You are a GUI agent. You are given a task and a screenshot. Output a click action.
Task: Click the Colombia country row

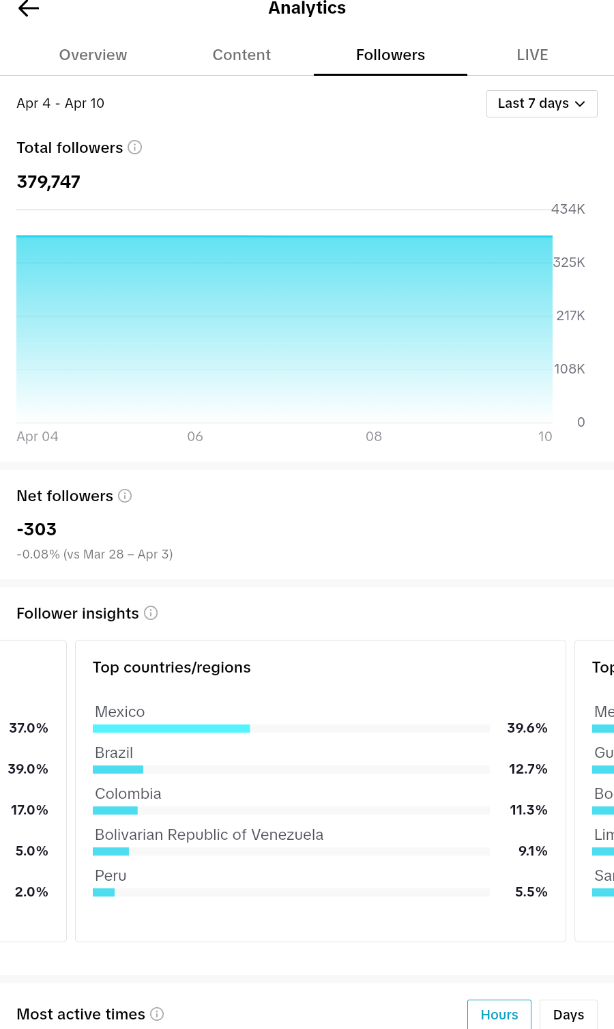321,802
